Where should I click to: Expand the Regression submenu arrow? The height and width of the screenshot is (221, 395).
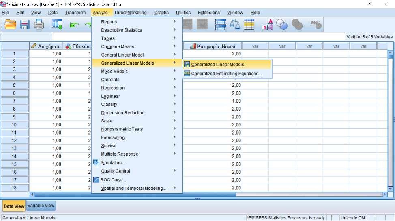pos(174,88)
